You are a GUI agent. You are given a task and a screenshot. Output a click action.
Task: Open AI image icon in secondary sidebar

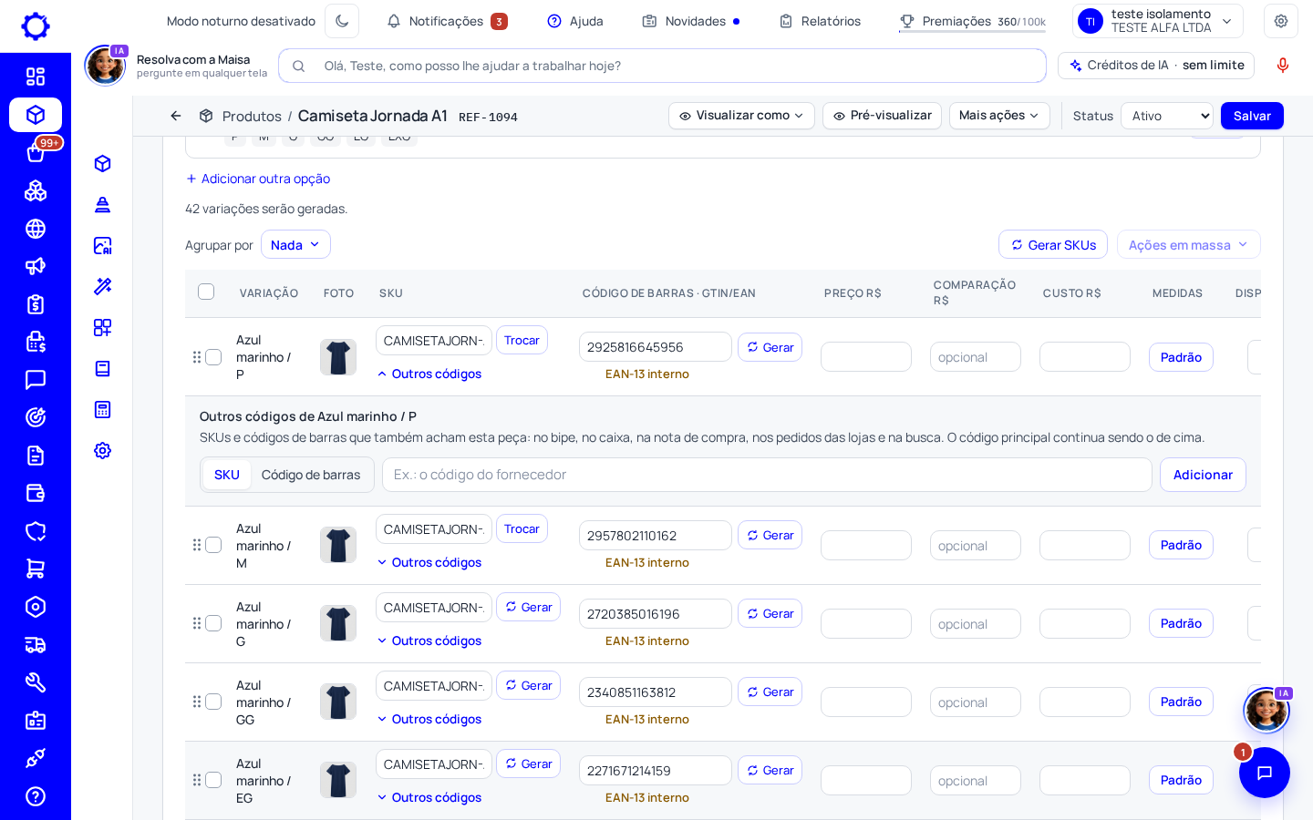click(x=102, y=245)
